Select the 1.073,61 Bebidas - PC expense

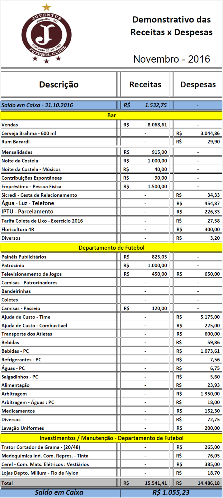tap(198, 351)
